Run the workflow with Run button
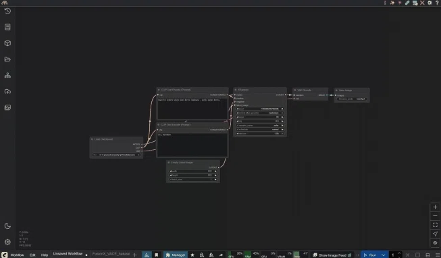441x258 pixels. (x=370, y=255)
